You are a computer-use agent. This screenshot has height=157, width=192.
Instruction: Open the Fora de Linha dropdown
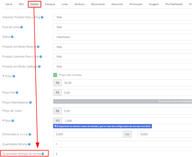[123, 27]
